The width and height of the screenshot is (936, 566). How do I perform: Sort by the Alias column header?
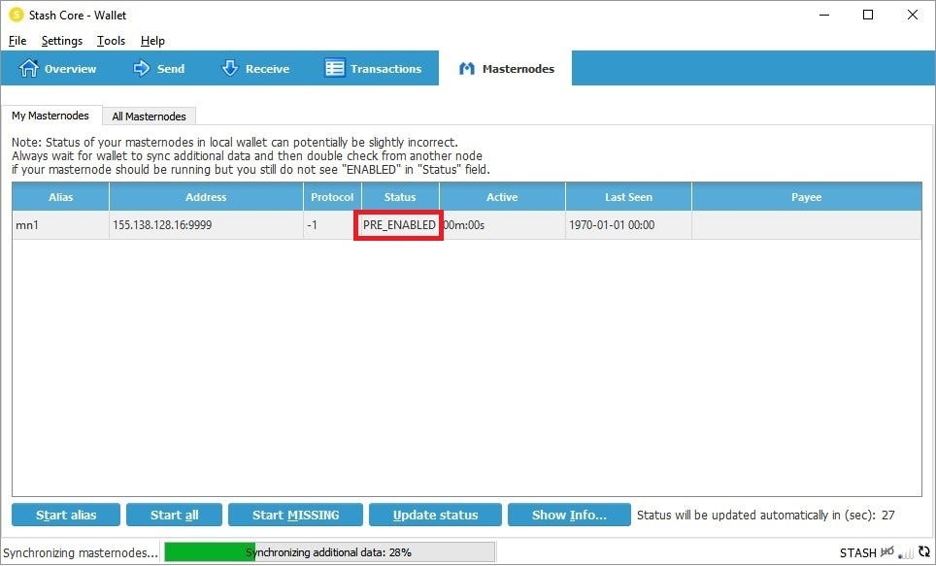61,197
